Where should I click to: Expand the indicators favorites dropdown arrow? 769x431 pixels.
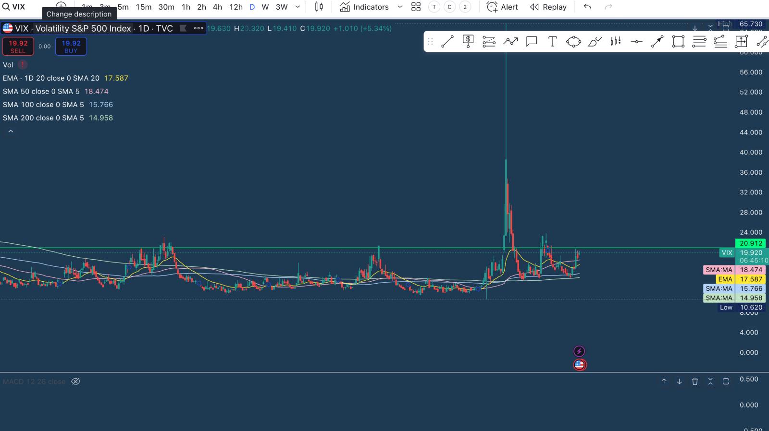pyautogui.click(x=400, y=7)
